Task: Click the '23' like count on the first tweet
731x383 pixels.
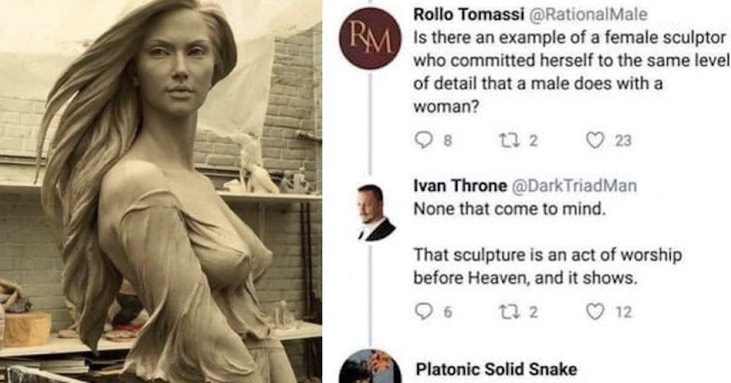Action: [623, 141]
